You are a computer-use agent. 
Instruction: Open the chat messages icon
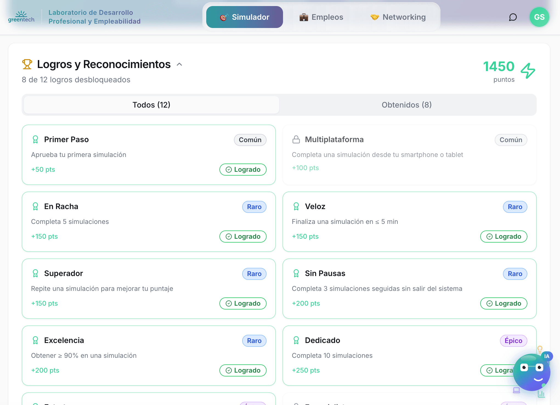coord(513,17)
